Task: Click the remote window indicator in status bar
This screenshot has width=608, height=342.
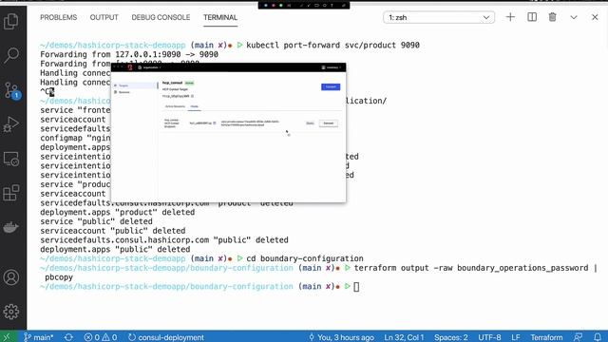Action: tap(8, 337)
